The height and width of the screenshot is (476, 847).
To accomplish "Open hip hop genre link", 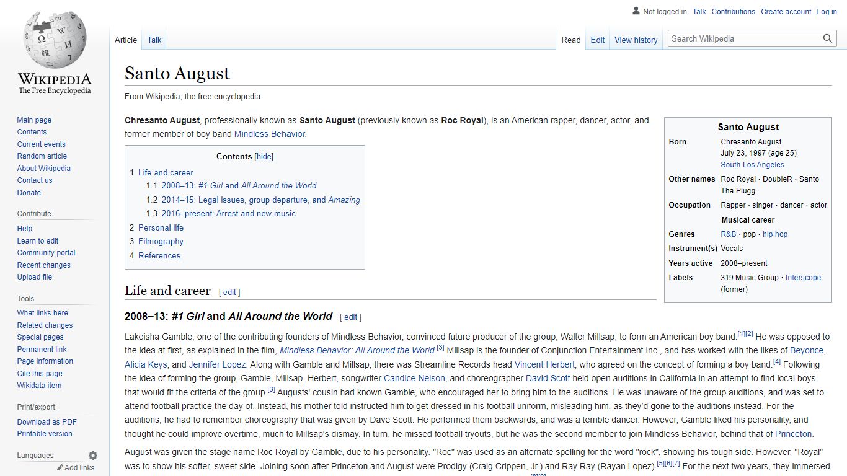I will pos(775,234).
